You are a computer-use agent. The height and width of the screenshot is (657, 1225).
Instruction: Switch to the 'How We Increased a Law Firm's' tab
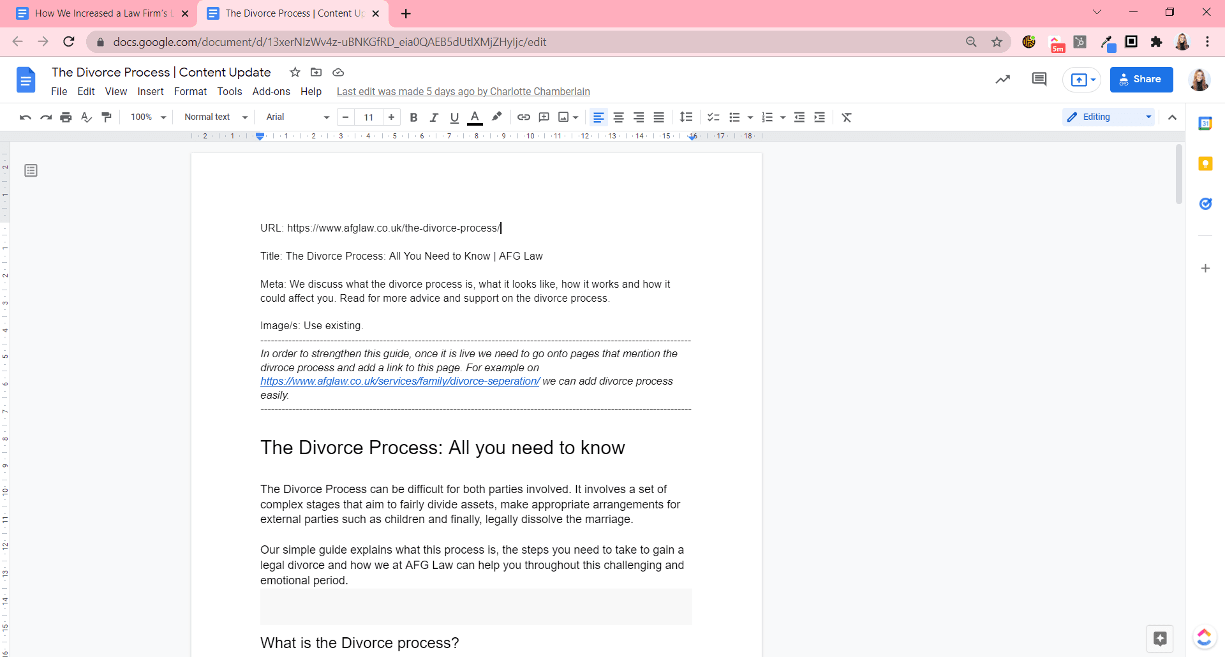(x=102, y=13)
